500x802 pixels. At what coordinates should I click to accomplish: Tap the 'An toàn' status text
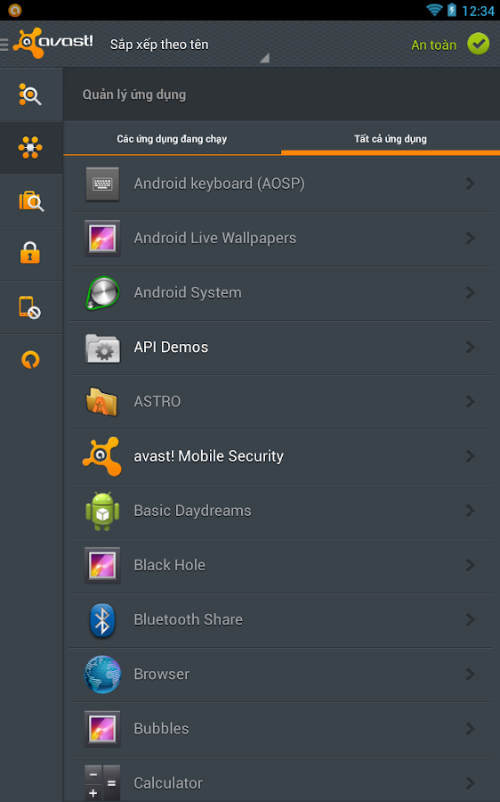tap(433, 45)
